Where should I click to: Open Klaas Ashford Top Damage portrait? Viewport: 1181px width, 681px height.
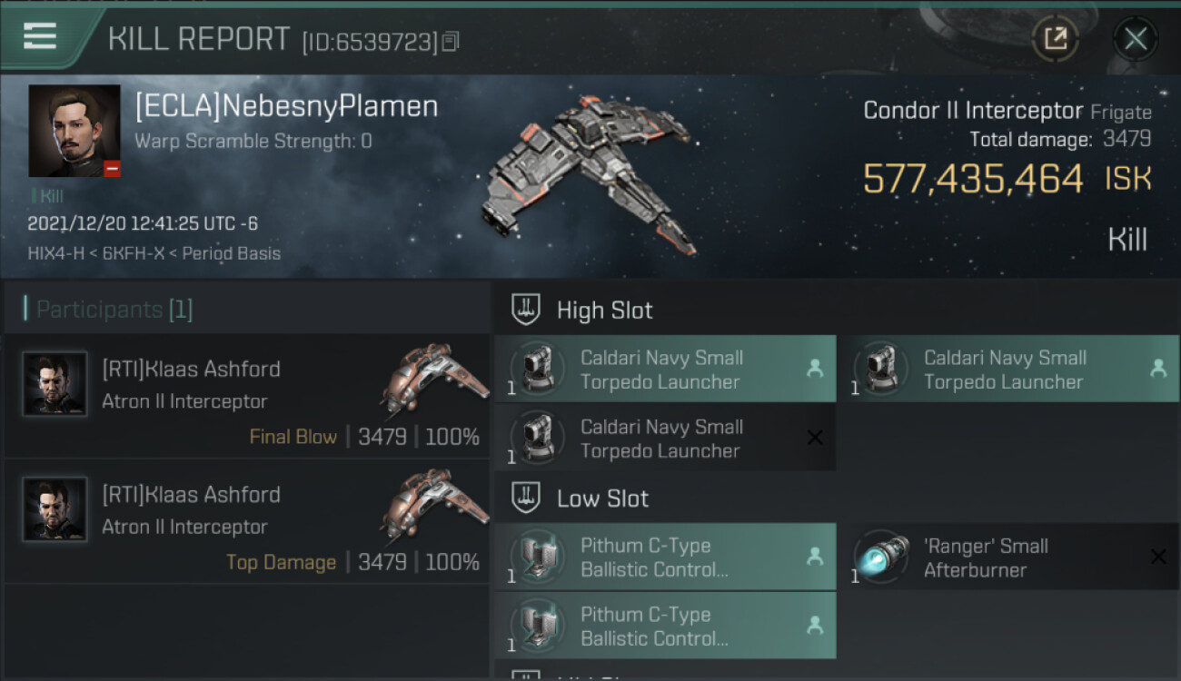click(x=55, y=509)
